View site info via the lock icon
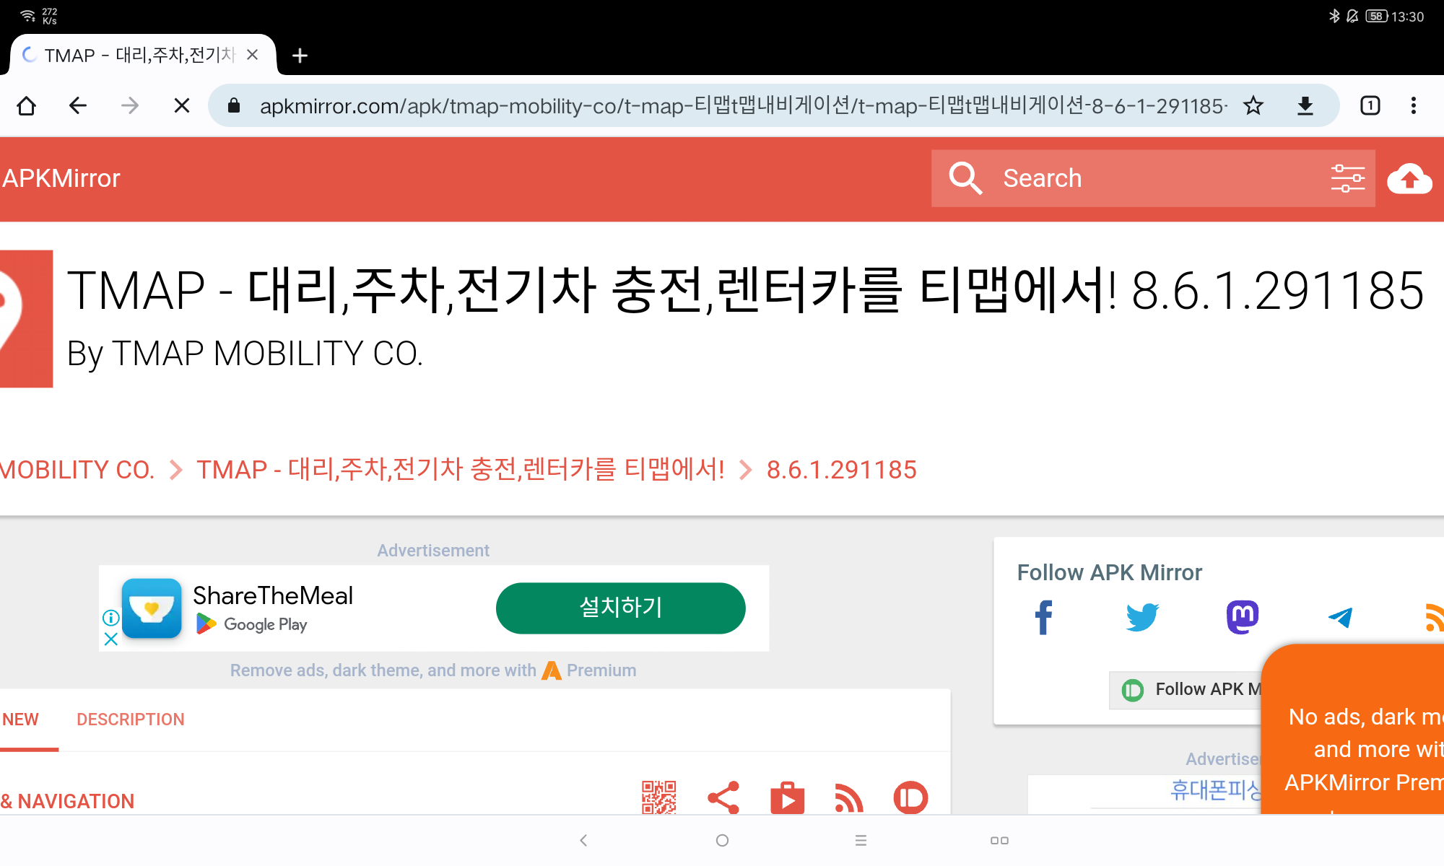This screenshot has height=866, width=1444. click(x=233, y=106)
